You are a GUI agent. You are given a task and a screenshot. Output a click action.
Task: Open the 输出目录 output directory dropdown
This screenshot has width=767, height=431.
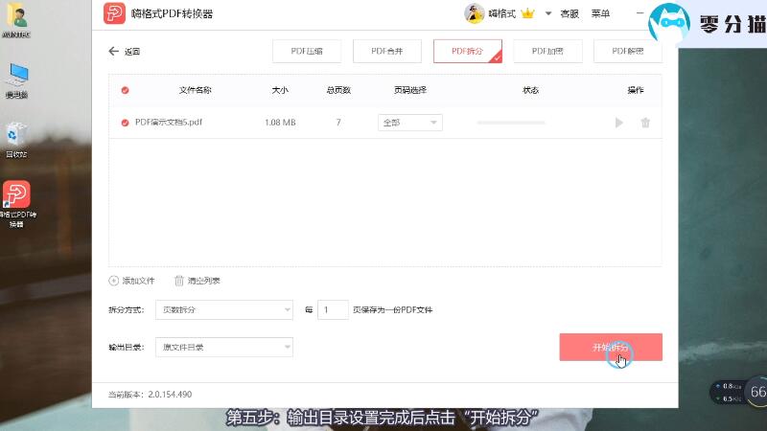tap(224, 348)
